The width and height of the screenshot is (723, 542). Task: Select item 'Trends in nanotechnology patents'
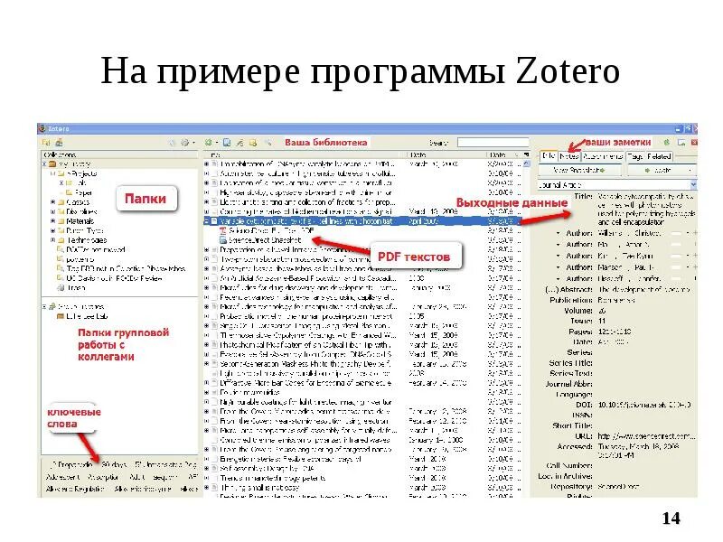click(x=273, y=479)
